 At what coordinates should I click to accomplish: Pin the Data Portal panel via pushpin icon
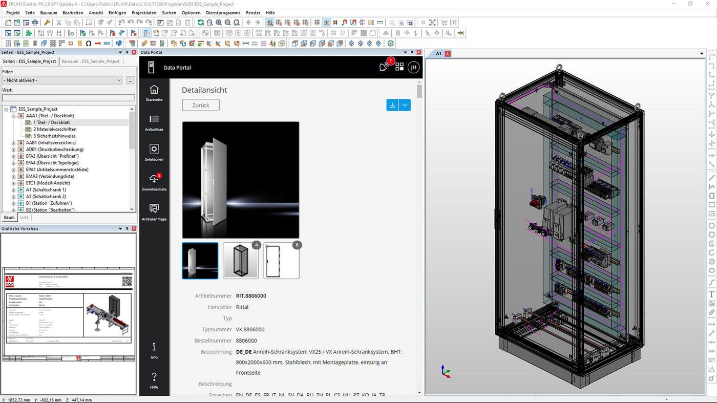(x=412, y=52)
